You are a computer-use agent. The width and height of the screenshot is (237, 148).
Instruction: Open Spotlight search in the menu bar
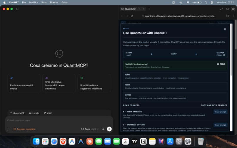pyautogui.click(x=206, y=2)
